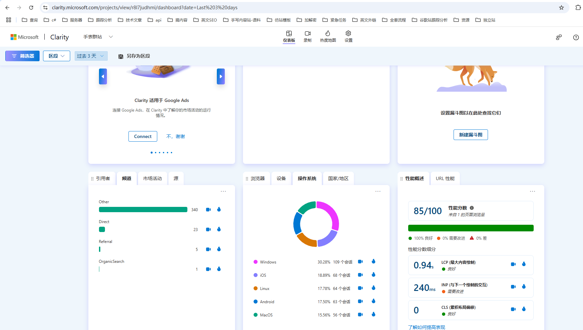Click the Microsoft Clarity logo

pos(39,37)
